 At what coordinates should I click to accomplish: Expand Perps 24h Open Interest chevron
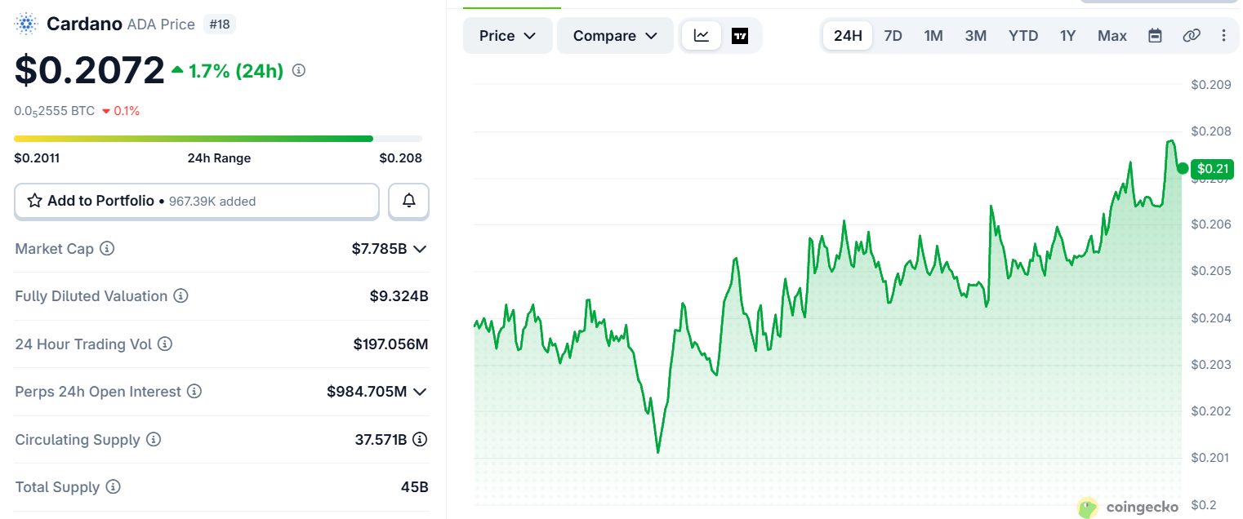420,393
